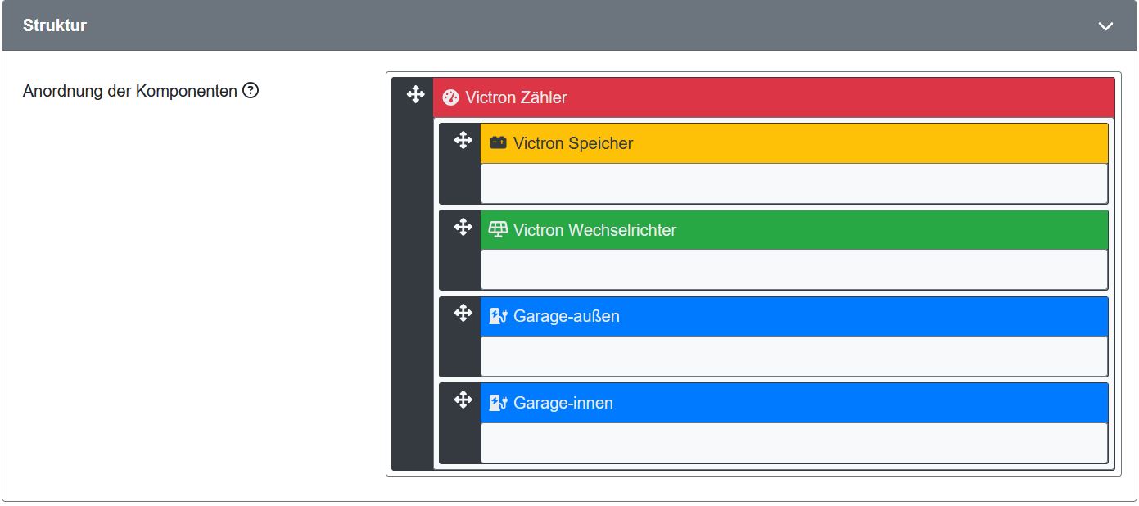
Task: Click empty drop area under Garage-innen
Action: pos(793,443)
